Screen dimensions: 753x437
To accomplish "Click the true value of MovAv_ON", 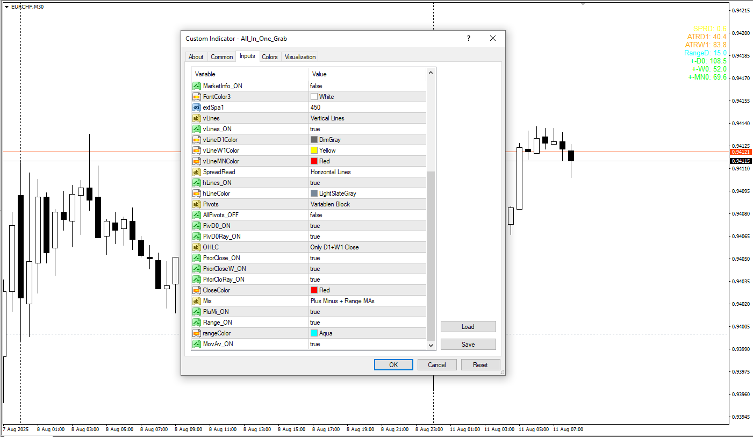I will pyautogui.click(x=315, y=344).
